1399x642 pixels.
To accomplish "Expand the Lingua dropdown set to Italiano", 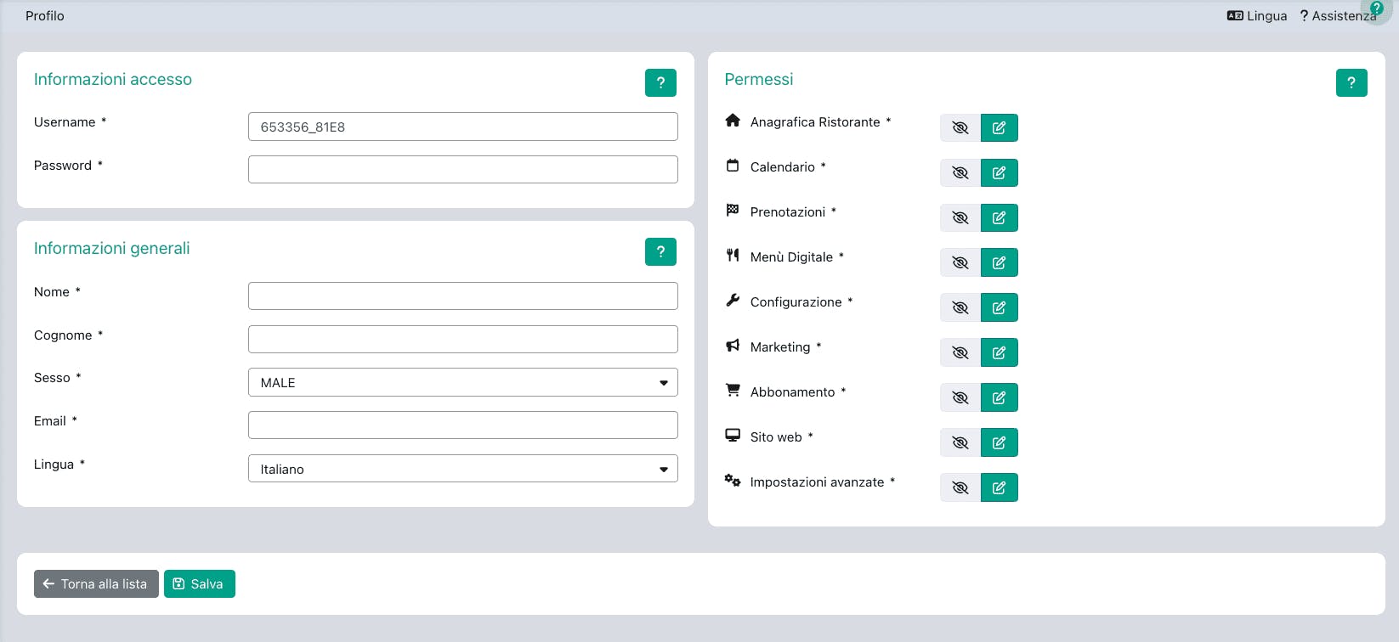I will coord(462,469).
